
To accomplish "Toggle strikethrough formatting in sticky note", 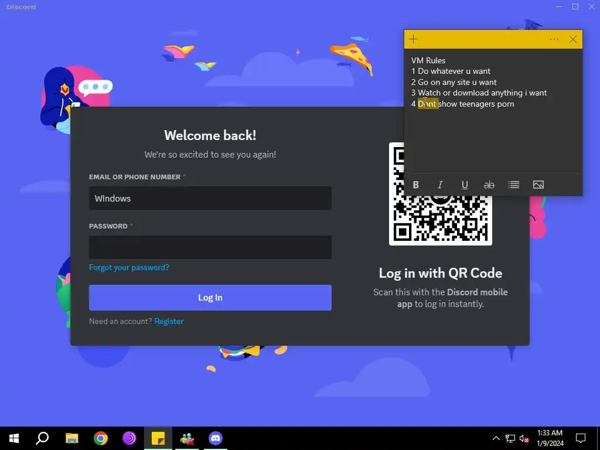I will tap(489, 185).
